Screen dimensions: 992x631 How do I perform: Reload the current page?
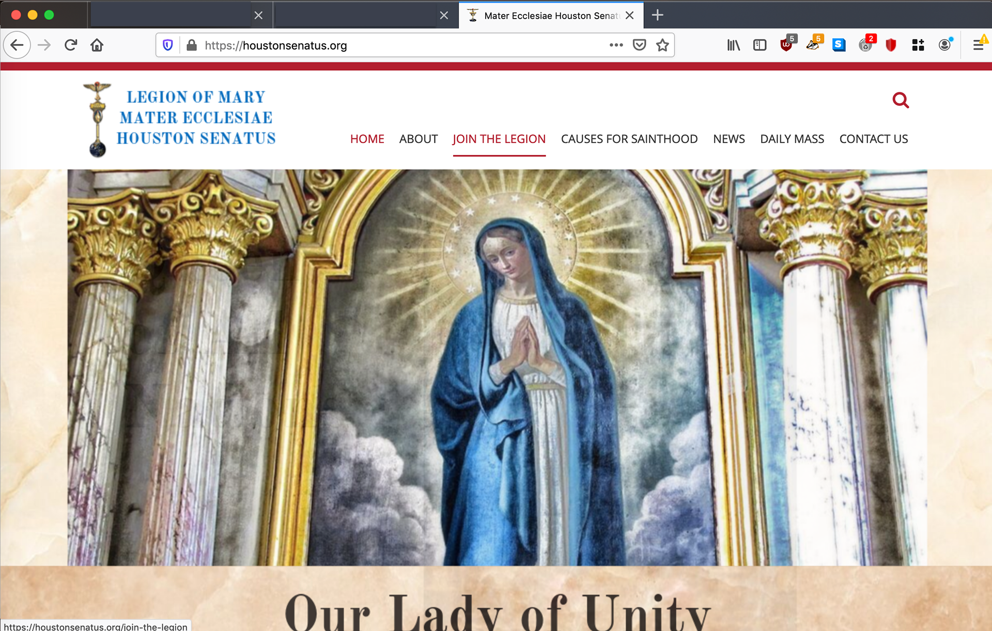pos(71,45)
